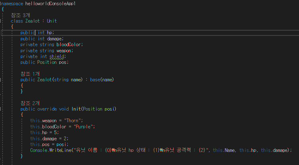Click the posi parameter in Init signature
Image resolution: width=299 pixels, height=165 pixels.
click(109, 109)
